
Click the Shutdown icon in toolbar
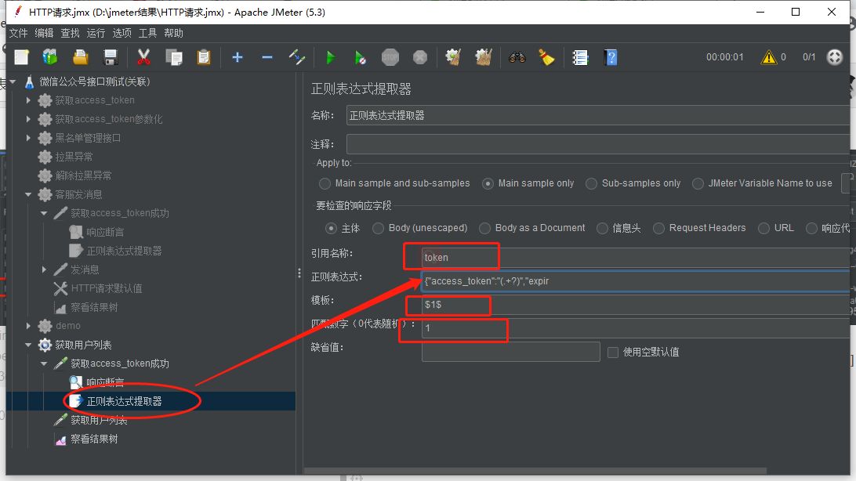click(420, 57)
